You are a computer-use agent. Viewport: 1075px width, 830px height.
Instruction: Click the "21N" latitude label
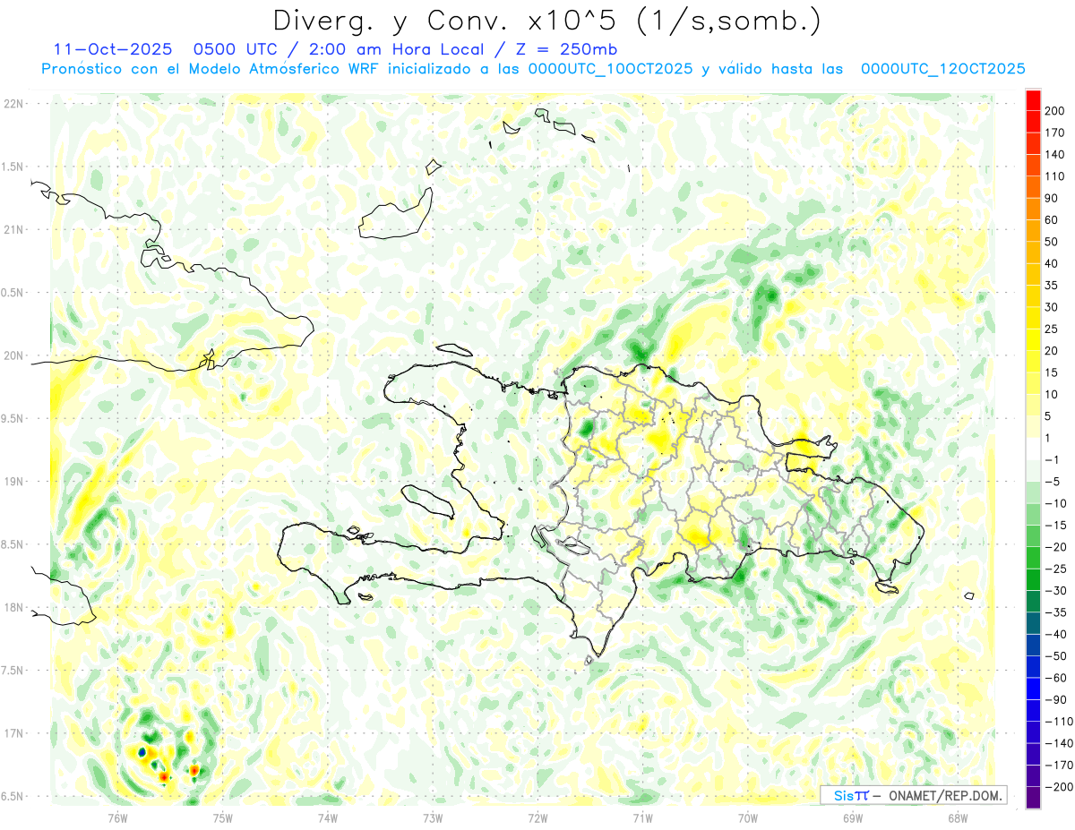pos(13,229)
